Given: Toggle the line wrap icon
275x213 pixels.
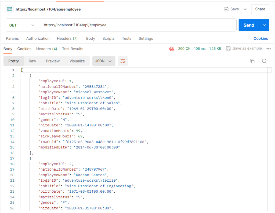Looking at the screenshot, I should click(122, 61).
